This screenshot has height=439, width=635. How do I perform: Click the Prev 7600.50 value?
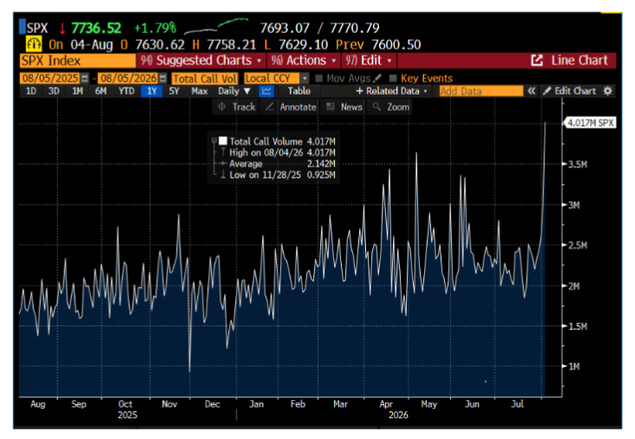pos(378,44)
